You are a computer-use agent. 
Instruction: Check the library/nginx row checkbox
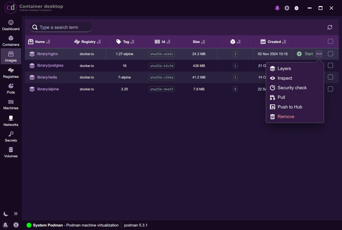coord(330,54)
